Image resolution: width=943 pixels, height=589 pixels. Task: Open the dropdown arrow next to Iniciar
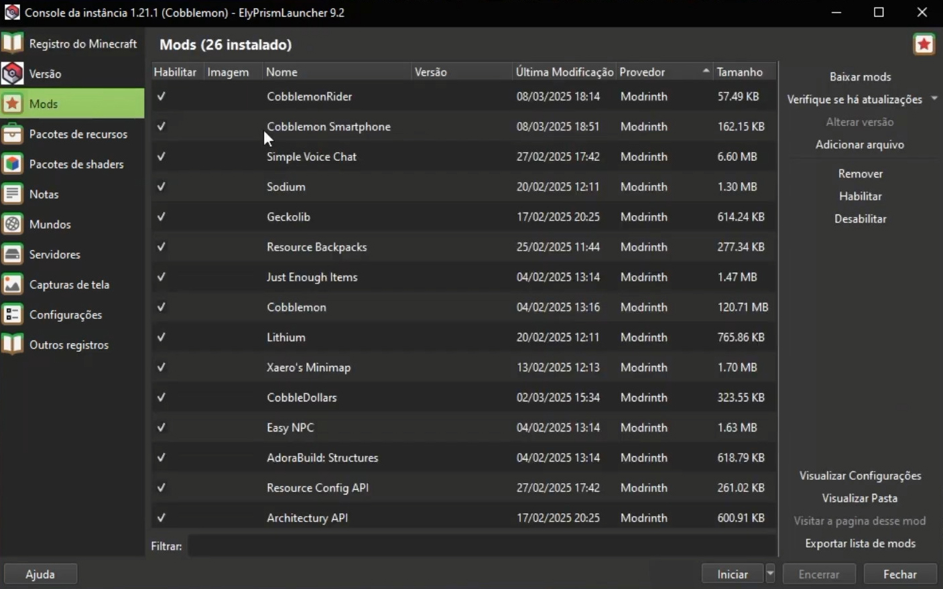[x=770, y=574]
